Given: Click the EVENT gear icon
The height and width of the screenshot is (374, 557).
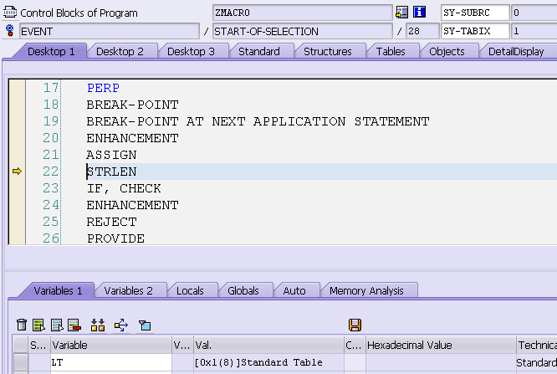Looking at the screenshot, I should pos(10,31).
